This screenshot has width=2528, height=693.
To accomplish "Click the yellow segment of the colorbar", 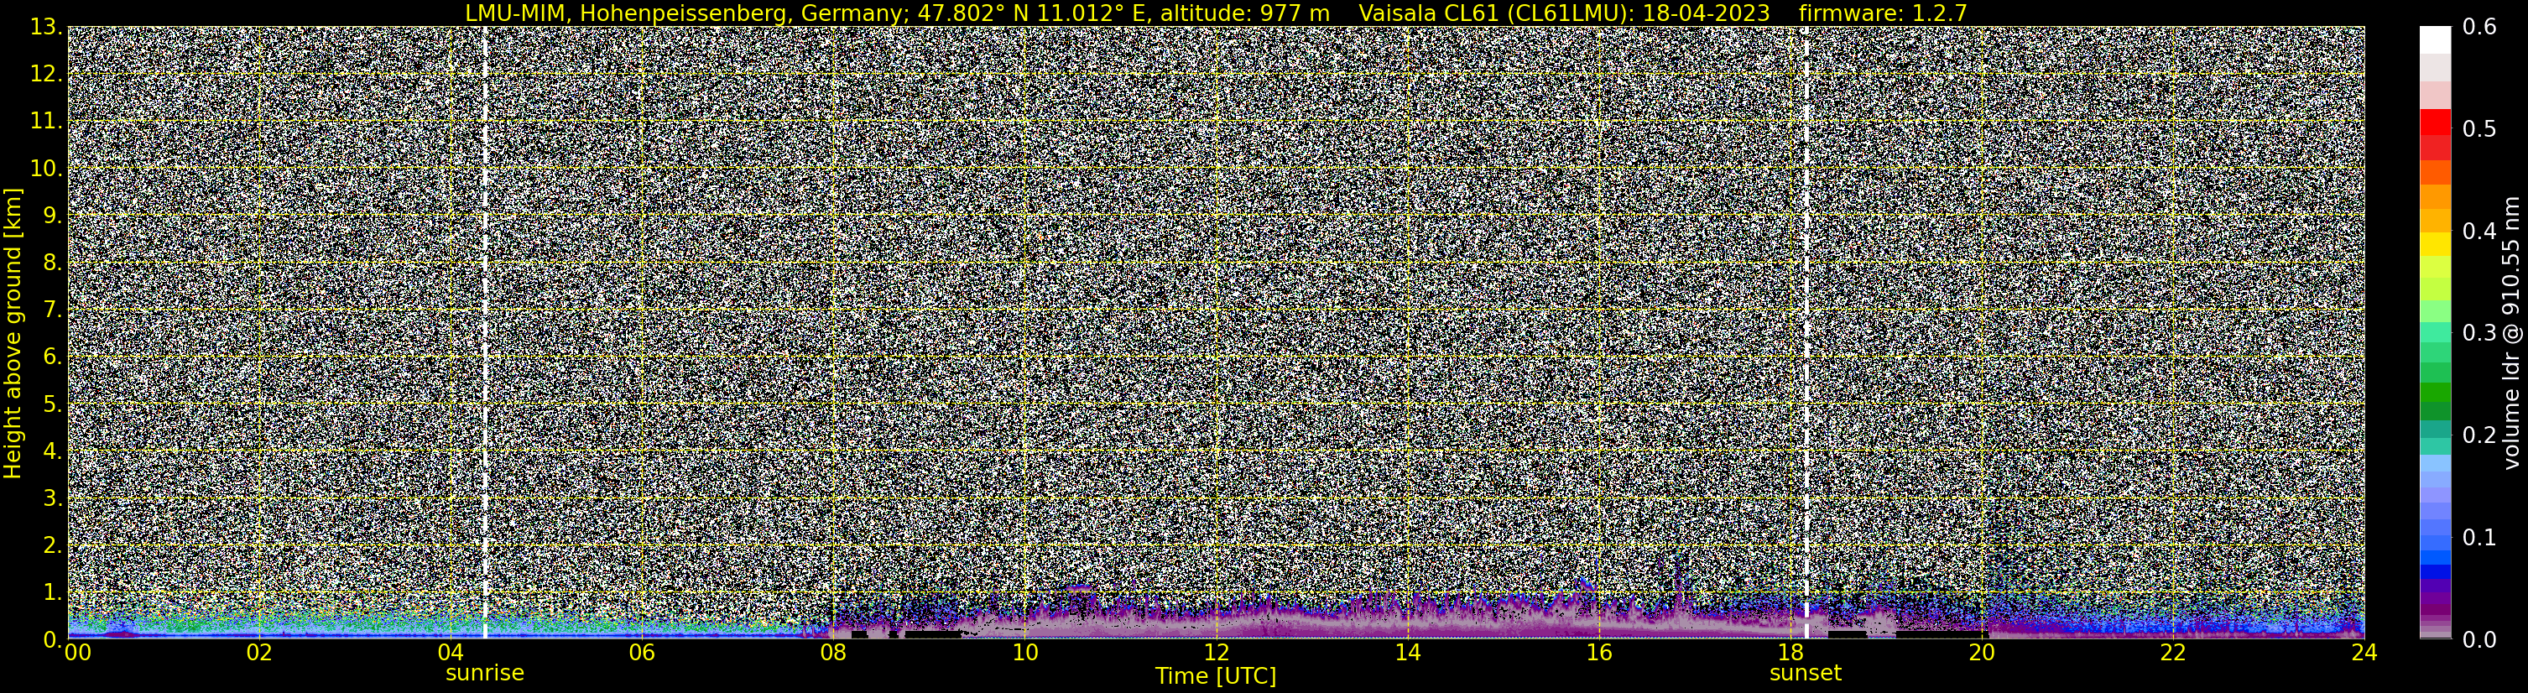I will tap(2435, 244).
